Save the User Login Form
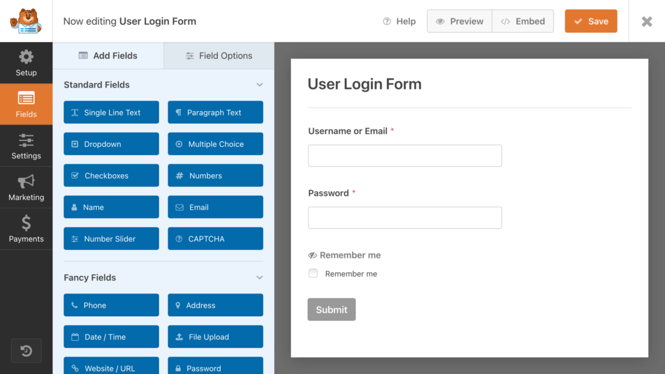This screenshot has height=374, width=665. (x=590, y=21)
